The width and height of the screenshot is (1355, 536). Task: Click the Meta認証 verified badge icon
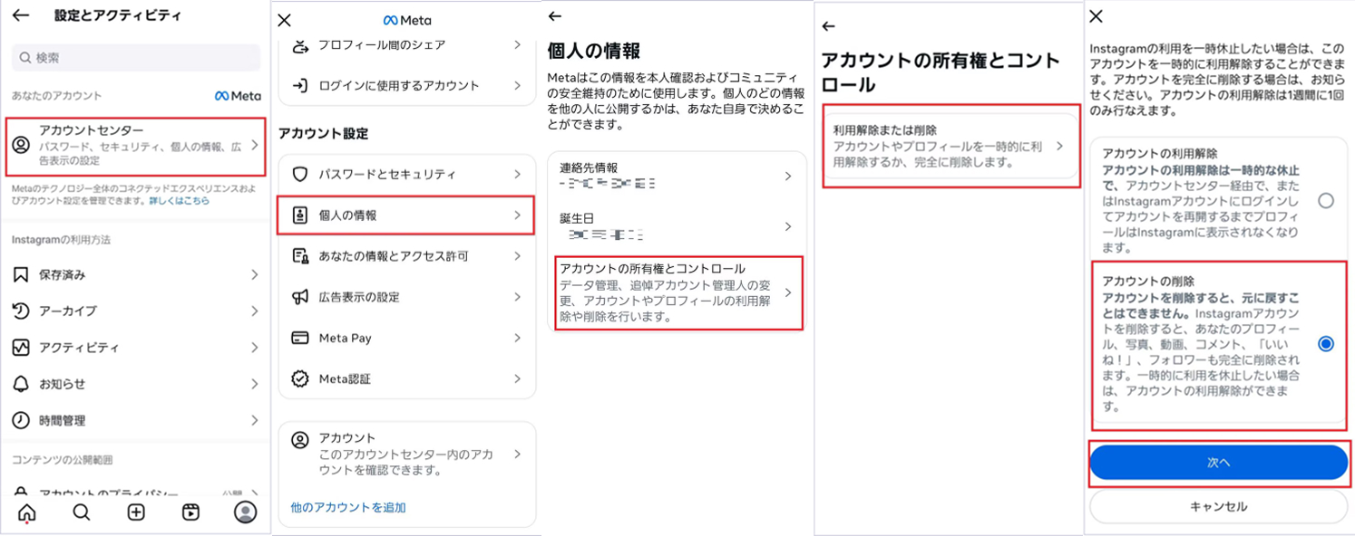(299, 378)
